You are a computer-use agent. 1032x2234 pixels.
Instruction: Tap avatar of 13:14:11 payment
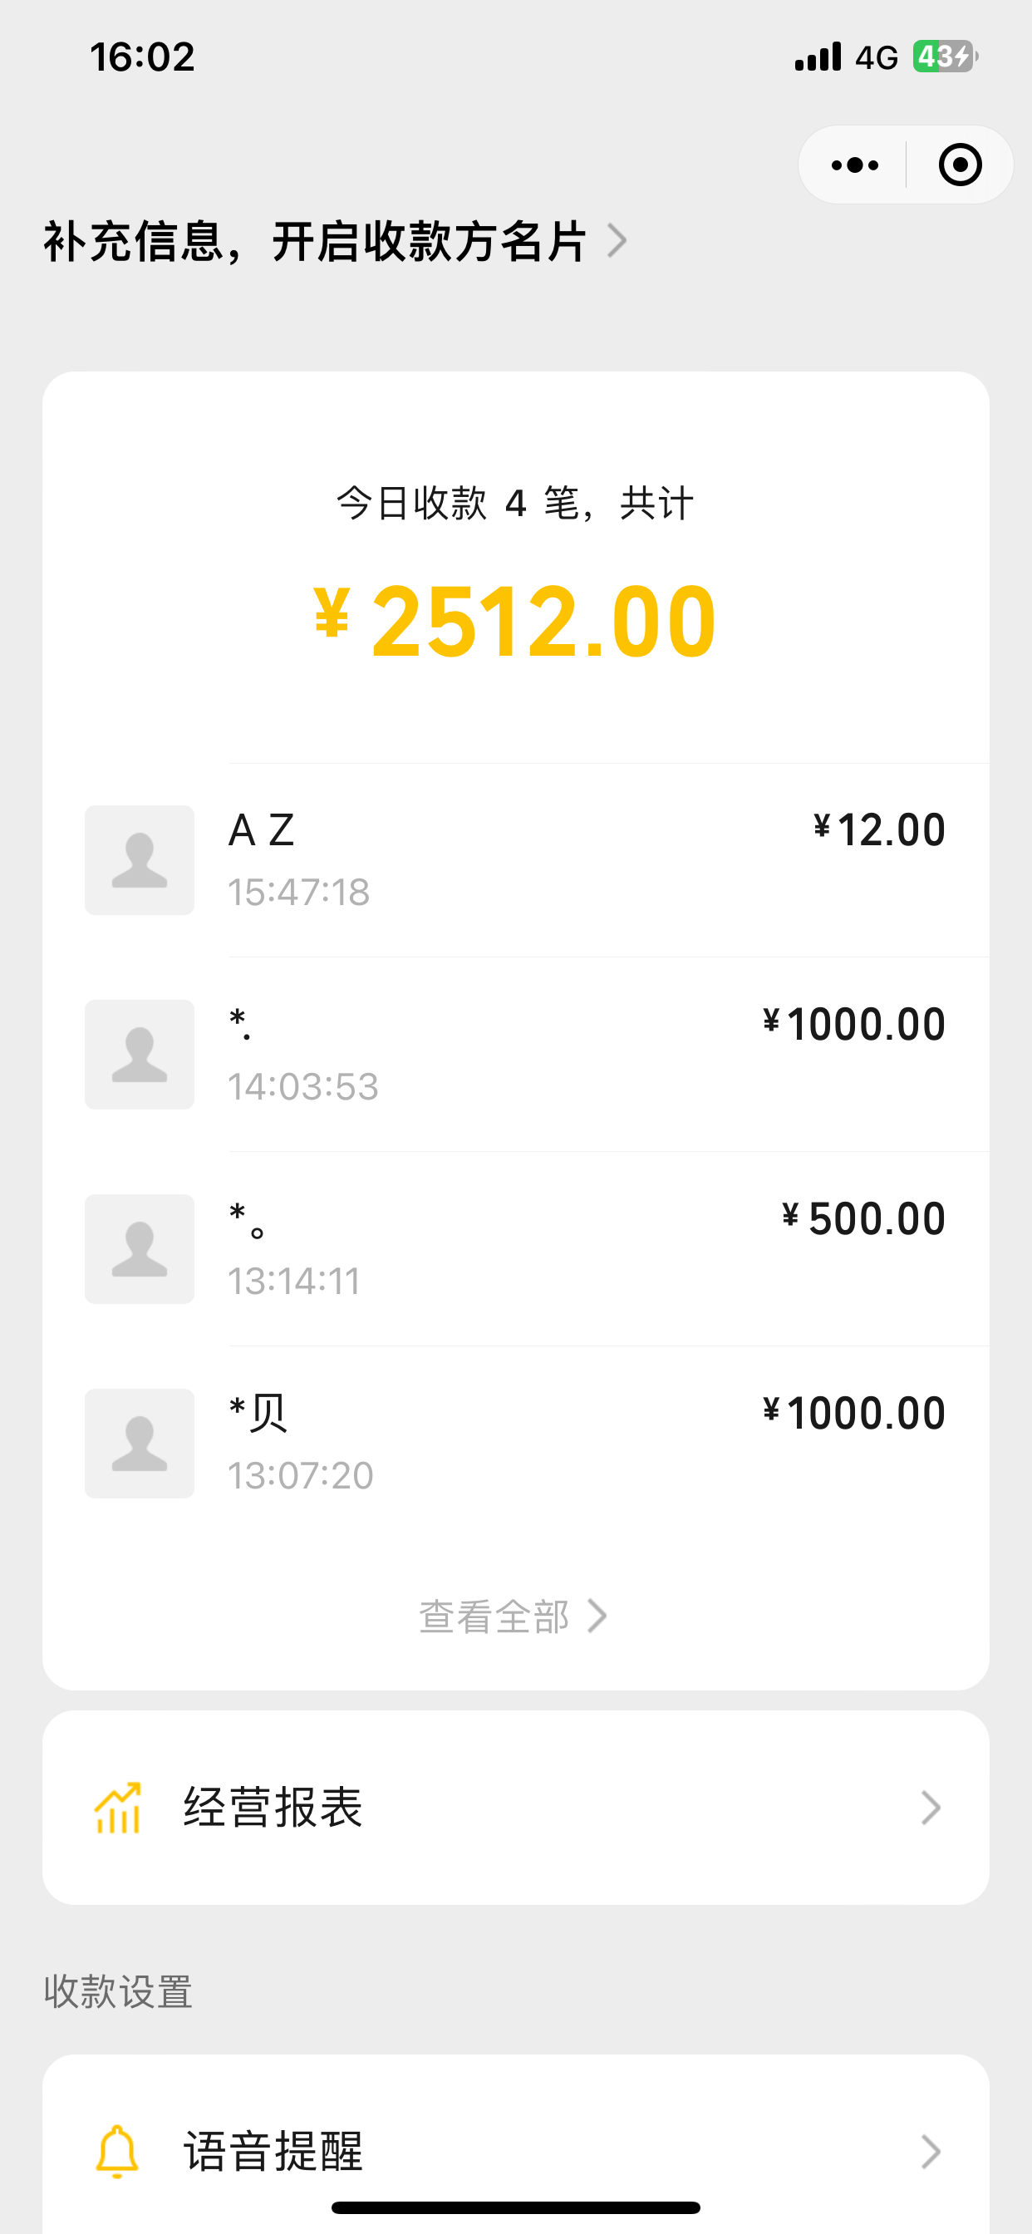click(x=140, y=1248)
